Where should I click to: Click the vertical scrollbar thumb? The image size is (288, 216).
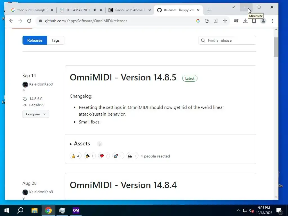click(276, 47)
